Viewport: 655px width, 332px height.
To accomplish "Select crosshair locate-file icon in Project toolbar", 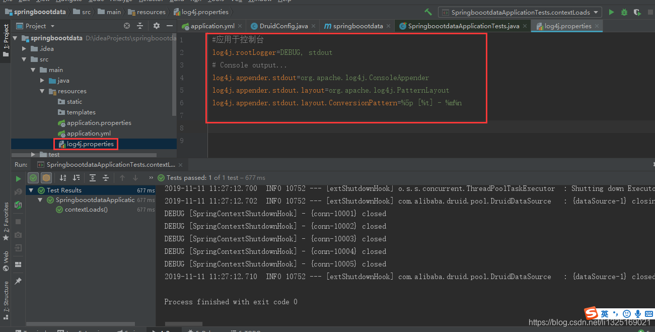I will [126, 26].
